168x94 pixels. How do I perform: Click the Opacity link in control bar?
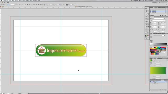pyautogui.click(x=8, y=5)
